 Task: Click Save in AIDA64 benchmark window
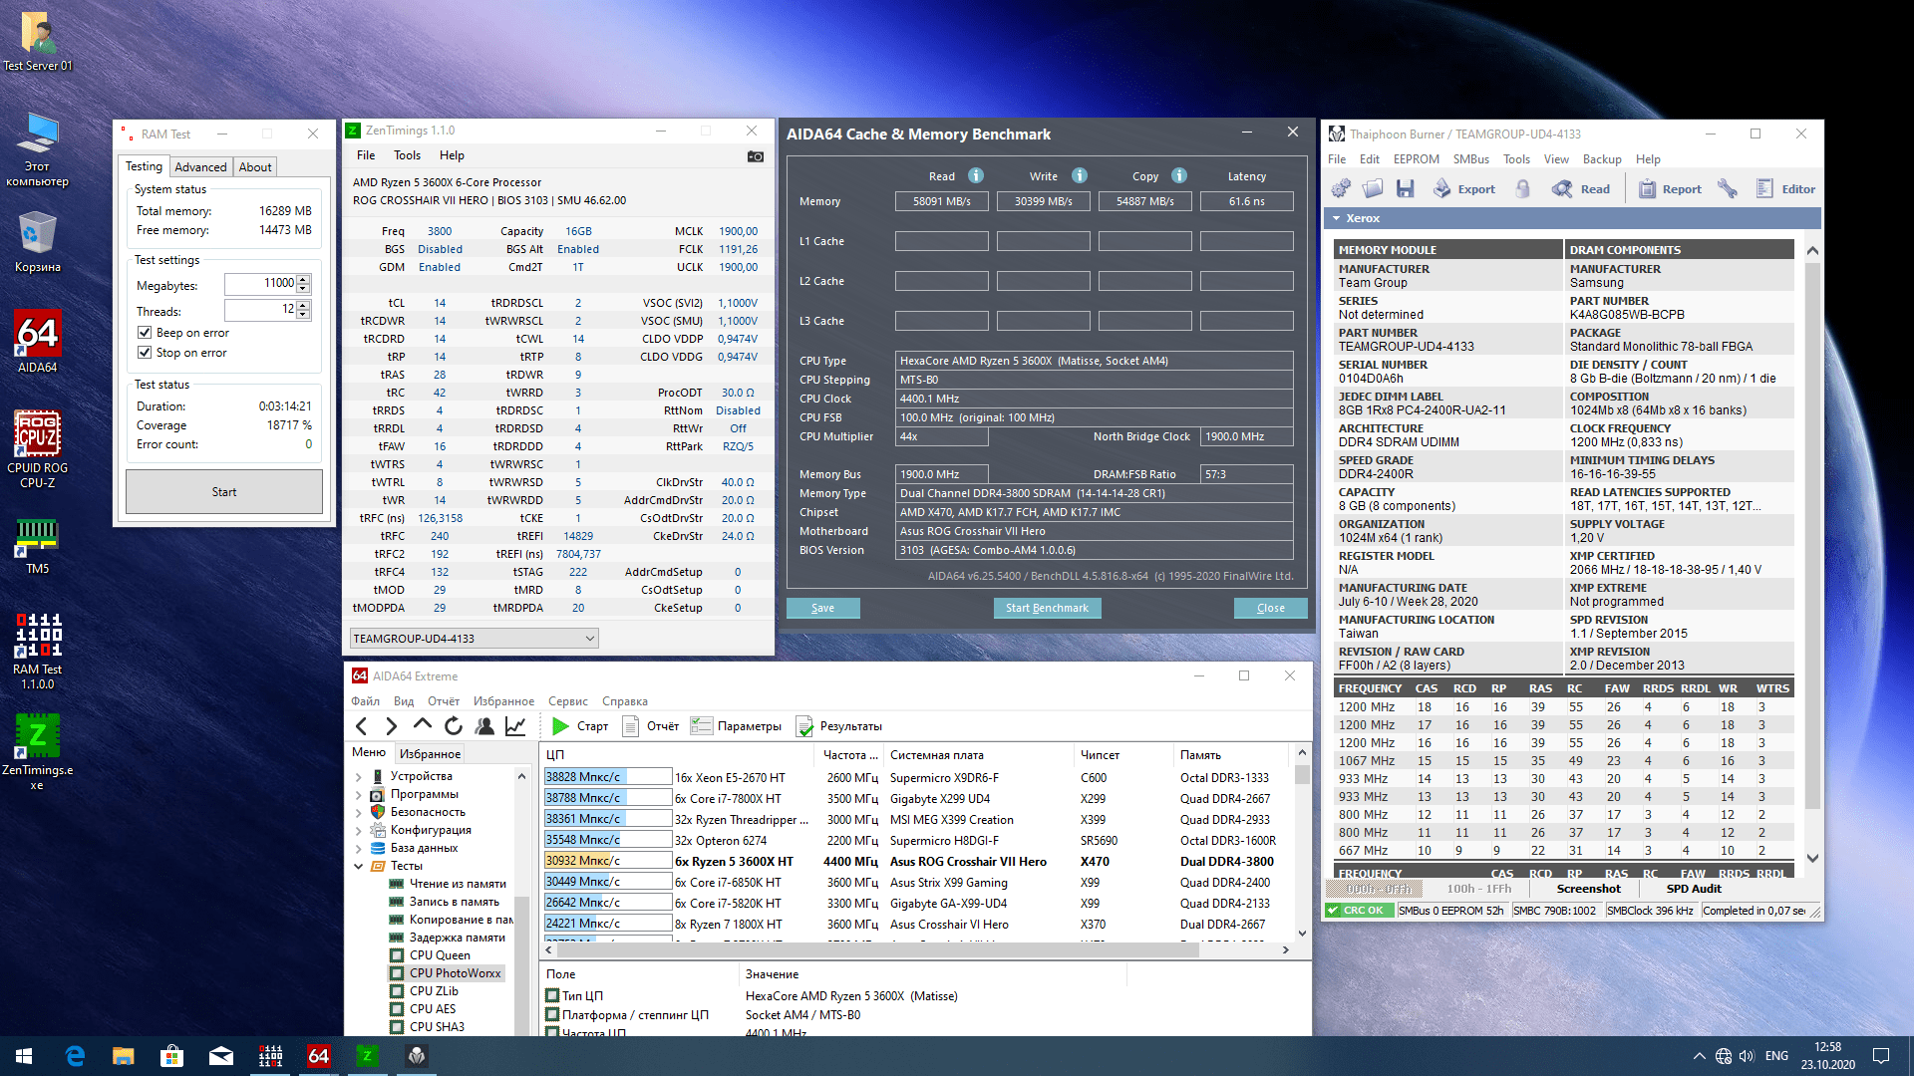click(822, 608)
